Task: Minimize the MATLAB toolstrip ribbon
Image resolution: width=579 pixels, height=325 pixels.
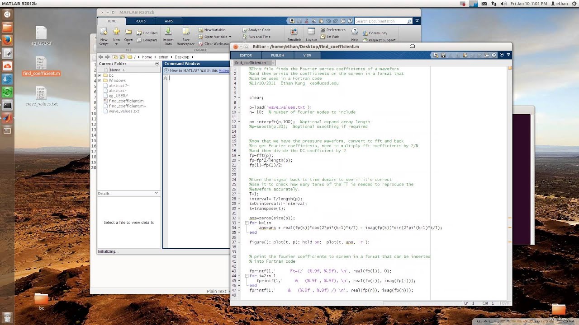Action: click(418, 21)
